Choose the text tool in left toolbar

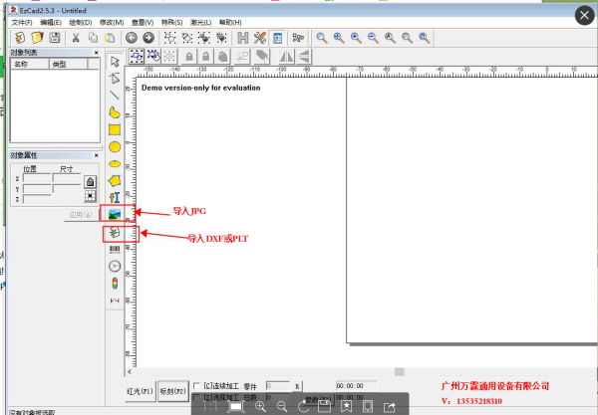click(x=115, y=197)
